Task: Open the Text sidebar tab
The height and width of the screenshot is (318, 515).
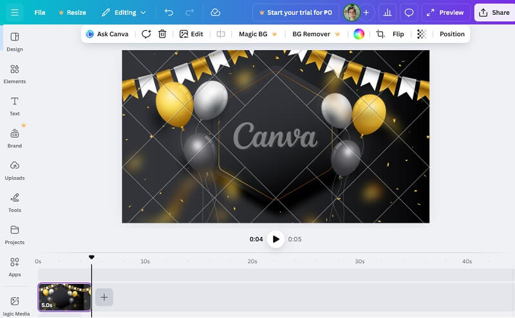Action: click(x=15, y=106)
